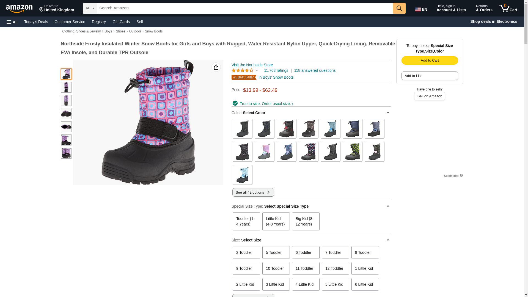Click the share icon on product image
Image resolution: width=528 pixels, height=297 pixels.
(x=216, y=67)
